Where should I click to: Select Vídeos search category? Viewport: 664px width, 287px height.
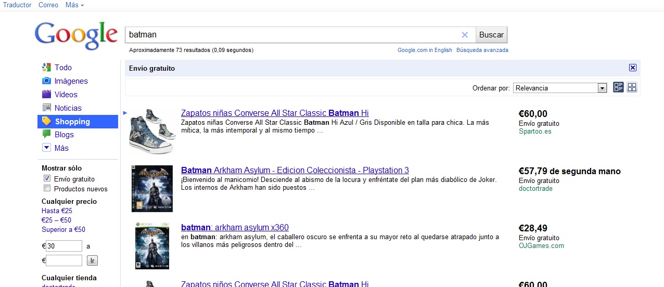point(66,95)
